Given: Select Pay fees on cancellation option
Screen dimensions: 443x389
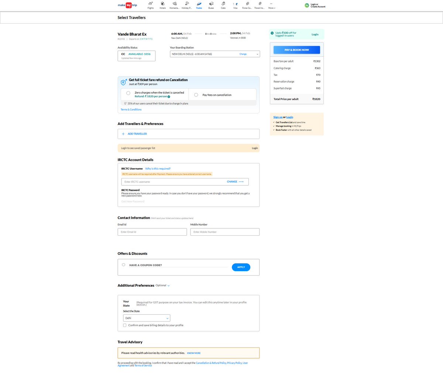Looking at the screenshot, I should tap(196, 95).
